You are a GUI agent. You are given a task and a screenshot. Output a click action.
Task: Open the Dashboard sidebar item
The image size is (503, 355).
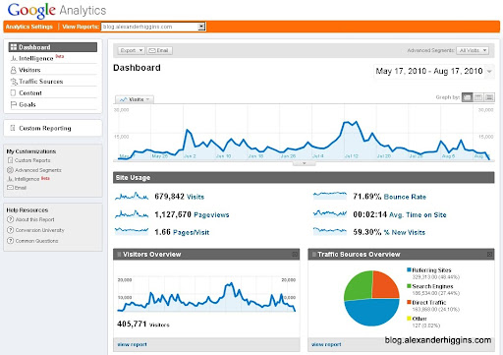point(53,47)
